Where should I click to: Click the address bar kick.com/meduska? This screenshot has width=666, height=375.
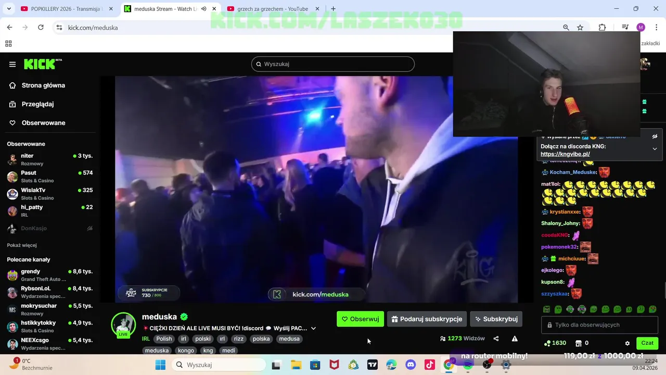pyautogui.click(x=93, y=28)
